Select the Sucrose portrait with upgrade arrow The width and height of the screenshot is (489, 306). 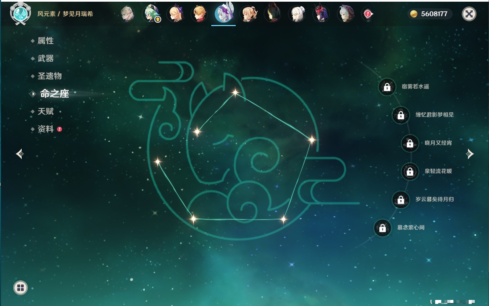(x=151, y=14)
